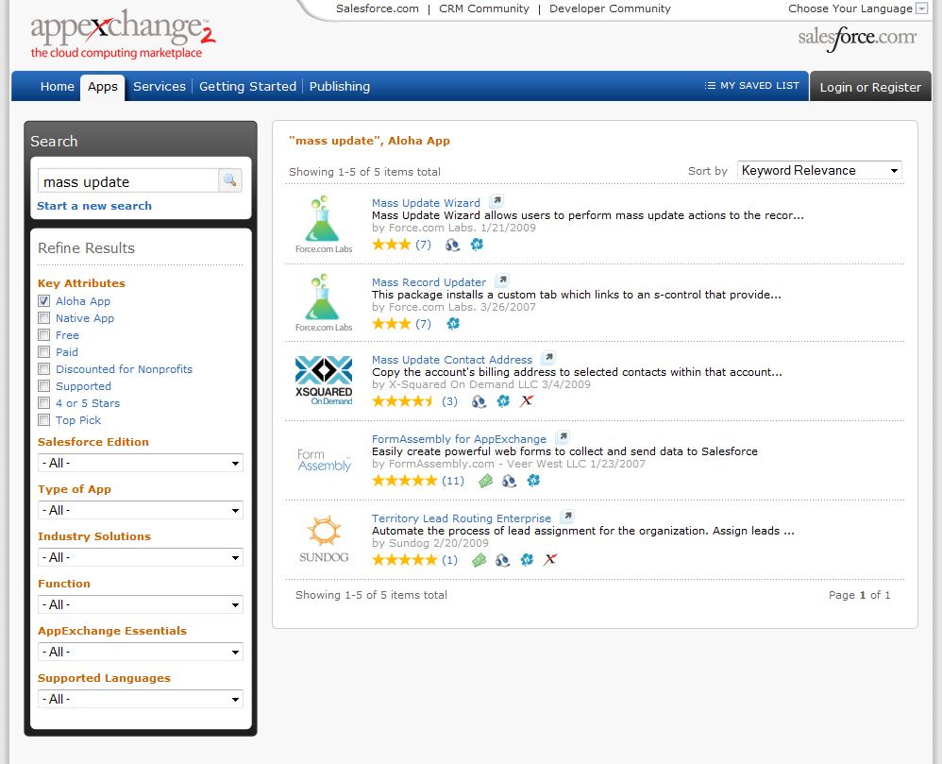The height and width of the screenshot is (764, 942).
Task: Click popup arrow icon next to Mass Record Updater
Action: tap(503, 280)
